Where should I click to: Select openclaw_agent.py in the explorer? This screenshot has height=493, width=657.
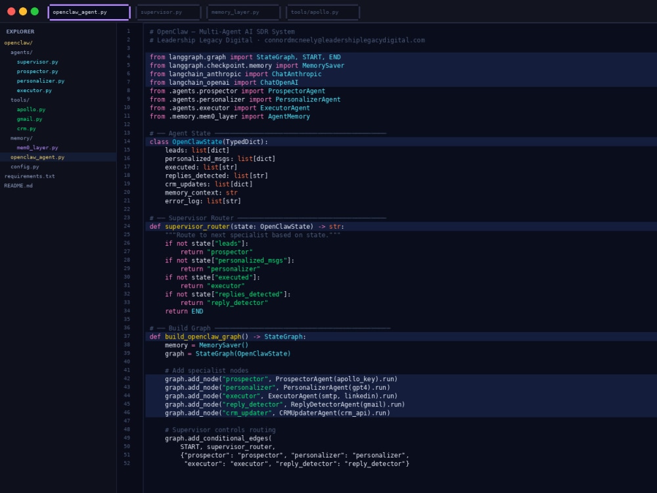click(x=58, y=157)
